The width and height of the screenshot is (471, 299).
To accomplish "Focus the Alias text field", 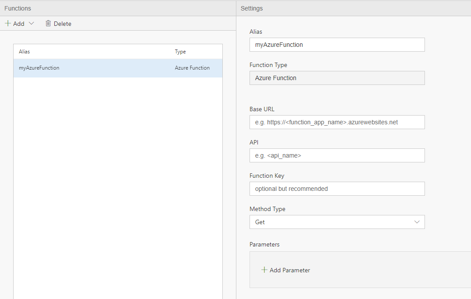I will pos(337,45).
